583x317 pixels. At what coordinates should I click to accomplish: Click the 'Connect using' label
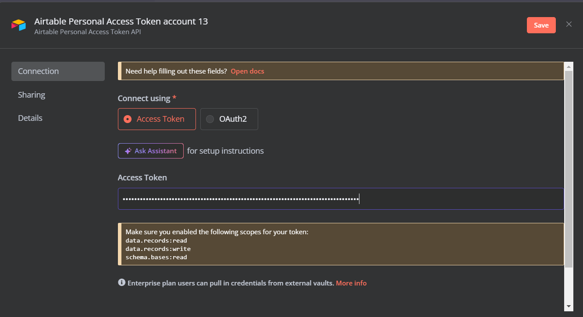pyautogui.click(x=144, y=99)
